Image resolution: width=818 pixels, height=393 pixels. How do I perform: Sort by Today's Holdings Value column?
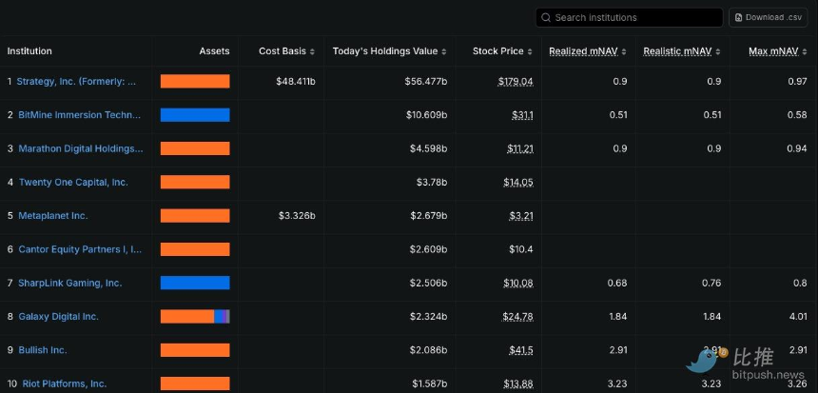[x=388, y=51]
